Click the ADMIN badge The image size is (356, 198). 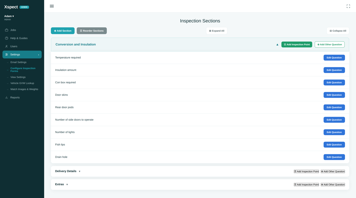(24, 7)
